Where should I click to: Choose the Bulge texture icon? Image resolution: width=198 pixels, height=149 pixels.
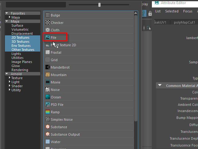coord(48,15)
